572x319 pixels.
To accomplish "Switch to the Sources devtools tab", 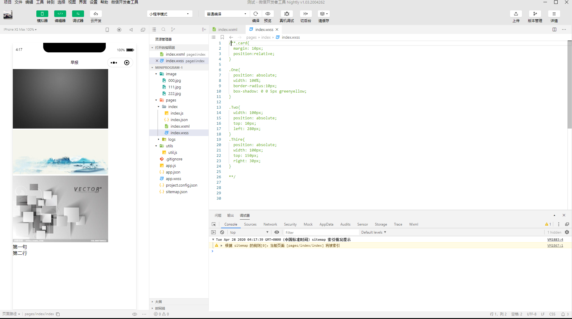I will point(250,224).
